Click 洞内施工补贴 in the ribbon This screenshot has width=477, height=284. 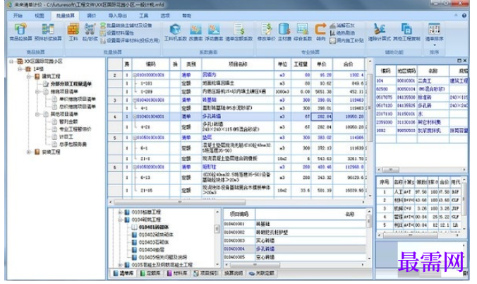(x=346, y=40)
